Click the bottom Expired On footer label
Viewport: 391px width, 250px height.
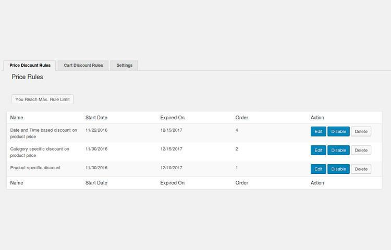pyautogui.click(x=173, y=183)
